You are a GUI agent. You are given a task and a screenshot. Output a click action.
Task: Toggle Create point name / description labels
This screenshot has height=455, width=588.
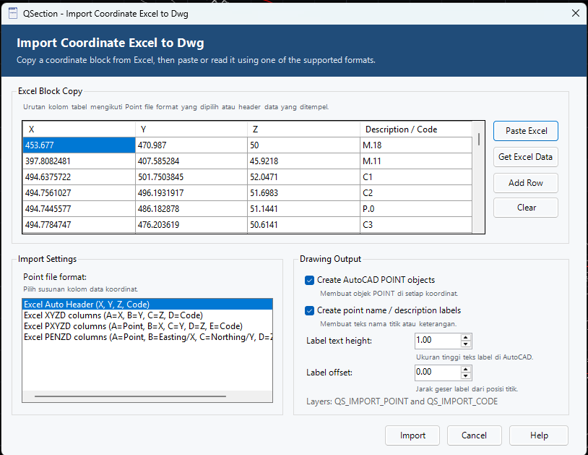point(309,311)
